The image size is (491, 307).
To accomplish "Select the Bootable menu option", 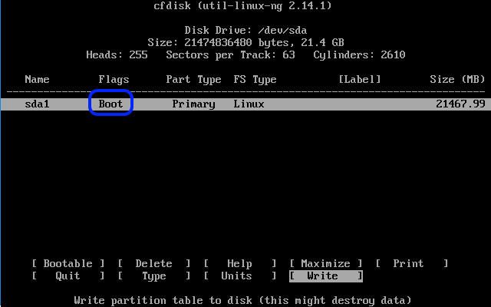I will pos(68,263).
